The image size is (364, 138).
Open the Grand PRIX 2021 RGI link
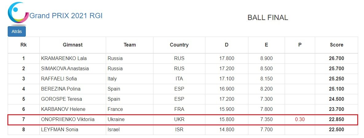coord(66,16)
